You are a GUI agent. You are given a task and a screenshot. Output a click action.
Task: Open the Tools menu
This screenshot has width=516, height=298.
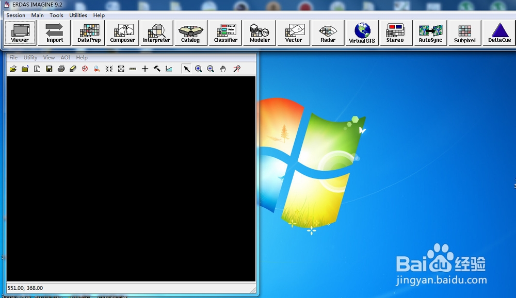(56, 15)
